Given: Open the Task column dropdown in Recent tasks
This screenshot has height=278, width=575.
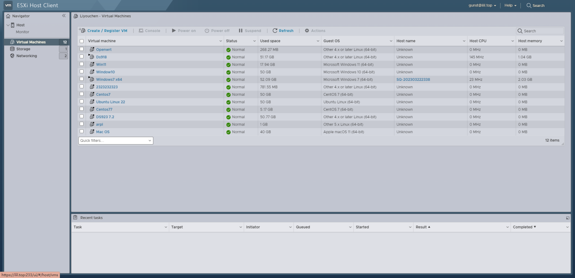Looking at the screenshot, I should click(166, 227).
